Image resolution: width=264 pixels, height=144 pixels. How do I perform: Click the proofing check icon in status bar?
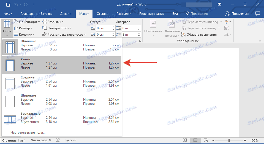(x=58, y=140)
